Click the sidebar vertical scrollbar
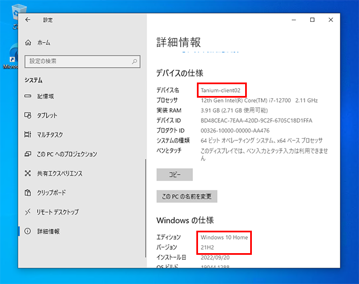Viewport: 359px width, 284px height. 145,208
